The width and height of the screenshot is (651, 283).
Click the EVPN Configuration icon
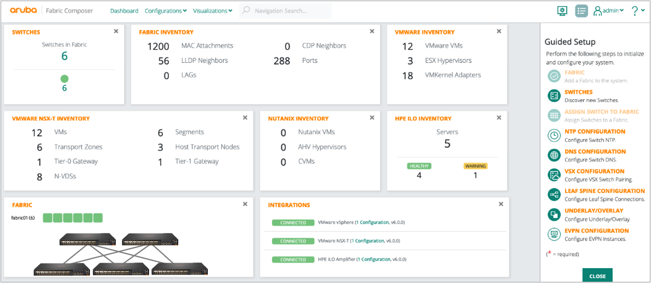(554, 234)
